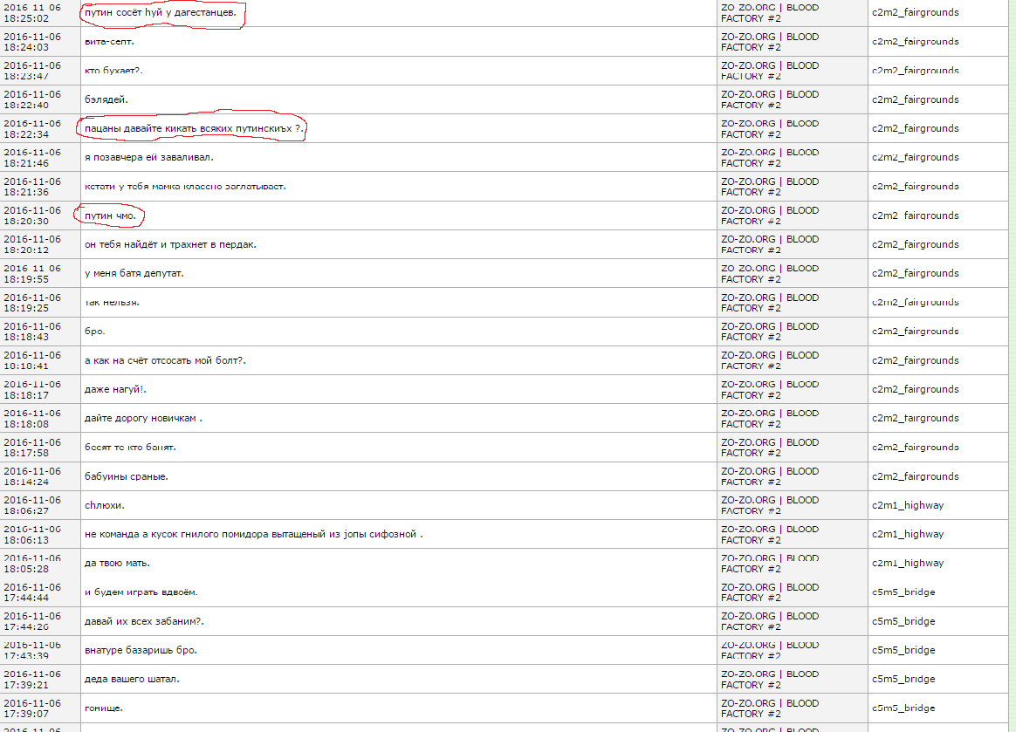This screenshot has width=1016, height=732.
Task: Click the 18:17:58 timestamp cell
Action: click(x=32, y=448)
